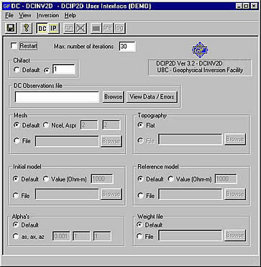Click 'UBC - Geophysical Inversion Facility' text

coord(200,71)
